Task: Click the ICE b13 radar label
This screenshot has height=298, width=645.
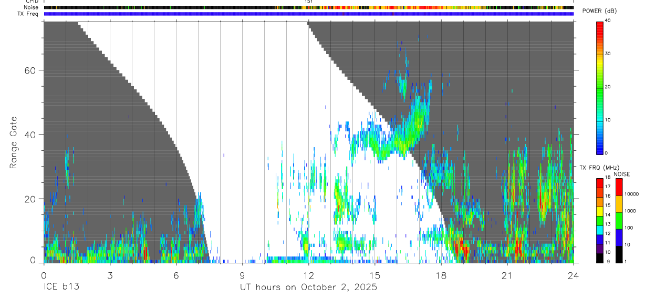Action: coord(60,287)
